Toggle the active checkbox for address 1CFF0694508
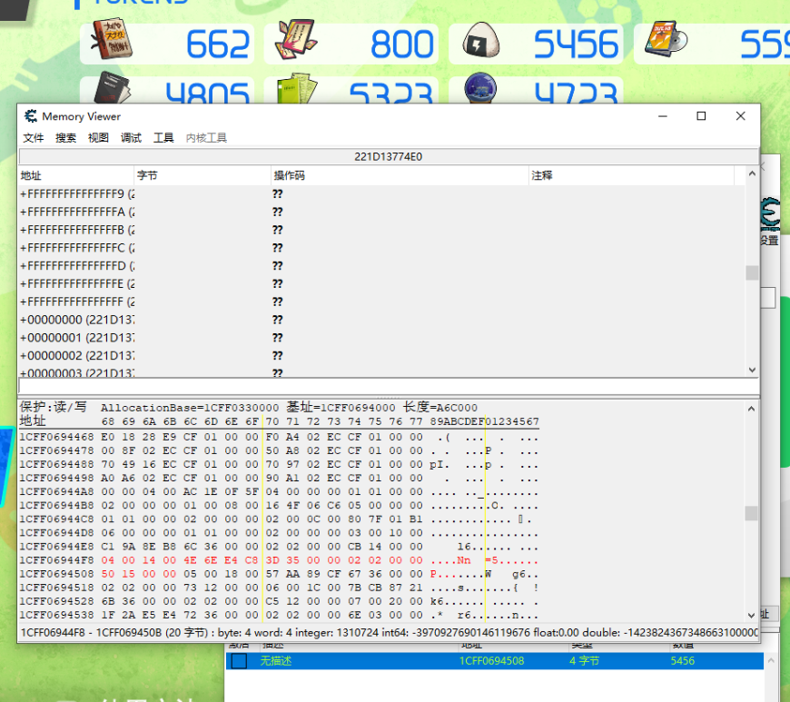 238,661
